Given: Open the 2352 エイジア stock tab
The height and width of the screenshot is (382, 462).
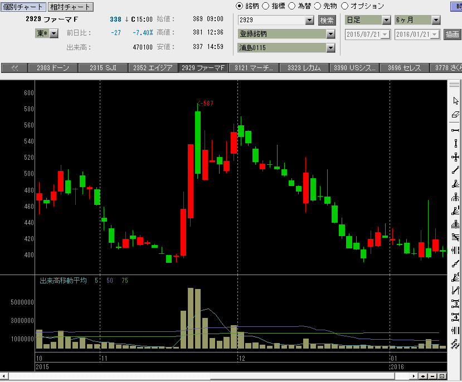Looking at the screenshot, I should click(153, 68).
